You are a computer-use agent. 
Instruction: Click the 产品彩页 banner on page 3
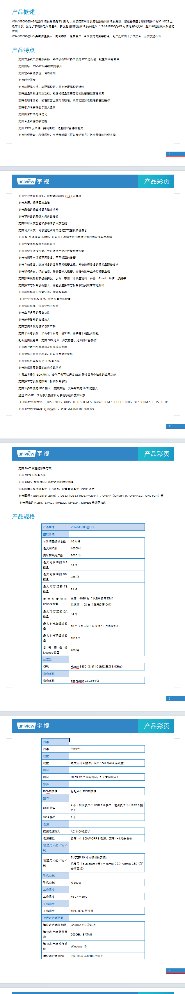[156, 454]
